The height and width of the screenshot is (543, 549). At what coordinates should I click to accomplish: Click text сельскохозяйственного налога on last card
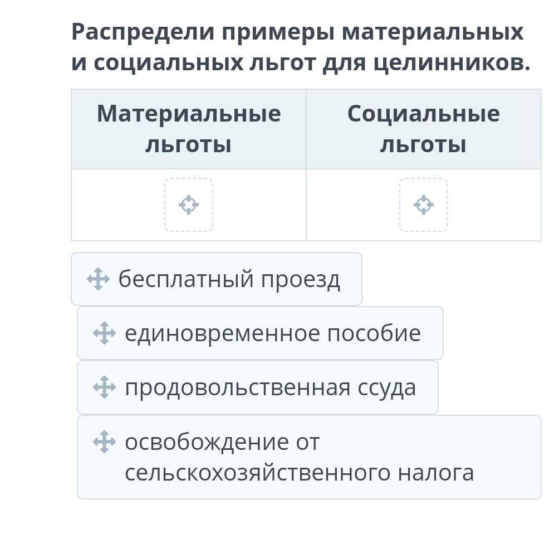299,473
